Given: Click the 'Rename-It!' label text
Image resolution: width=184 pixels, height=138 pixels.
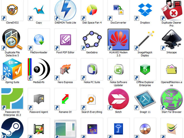Looking at the screenshot, I should coord(65,112).
